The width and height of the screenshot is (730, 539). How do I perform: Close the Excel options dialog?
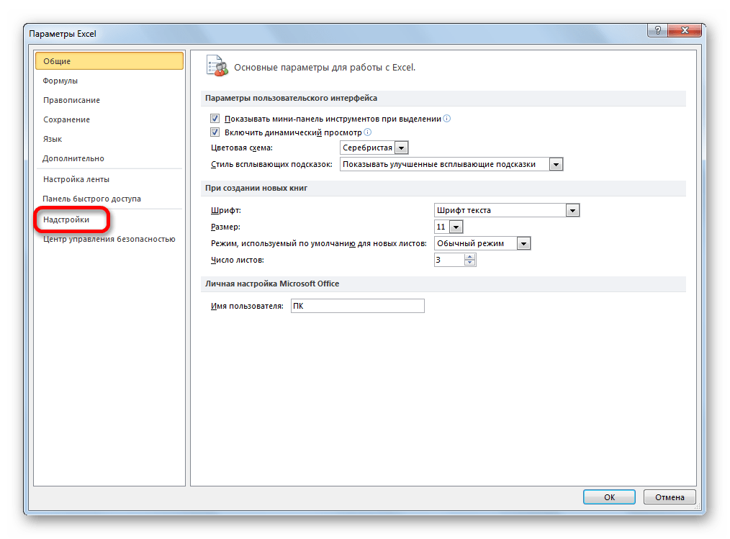(x=685, y=31)
